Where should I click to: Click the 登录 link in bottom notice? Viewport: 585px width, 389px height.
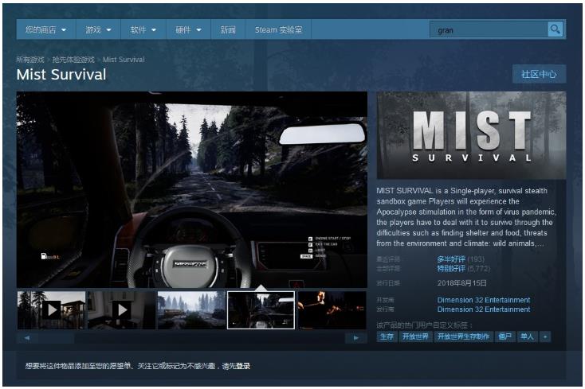[242, 366]
